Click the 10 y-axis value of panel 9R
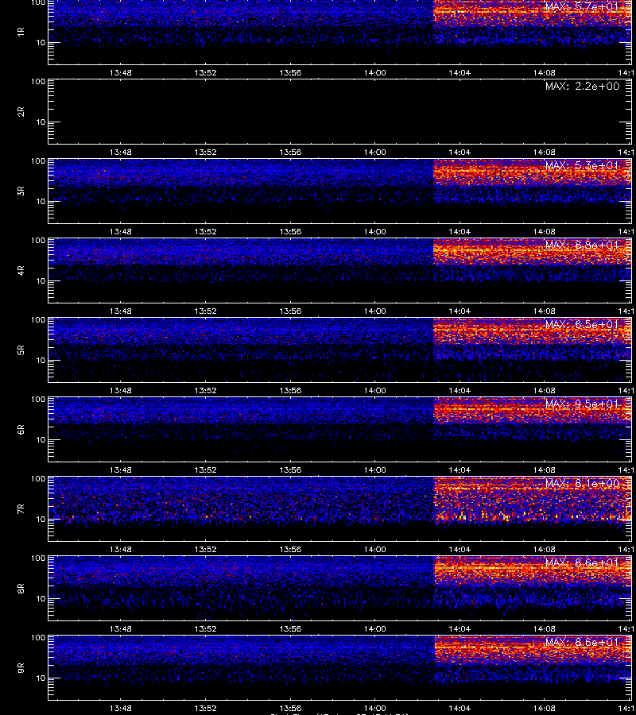Screen dimensions: 636x715 41,678
